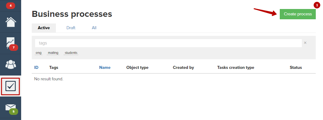Click into the tags input field
This screenshot has width=323, height=120.
pos(168,43)
